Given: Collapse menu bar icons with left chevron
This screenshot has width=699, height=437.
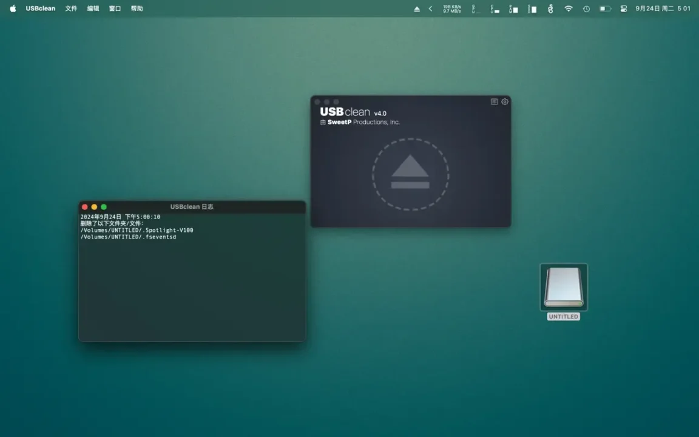Looking at the screenshot, I should (x=430, y=9).
